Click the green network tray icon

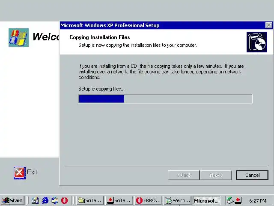(x=230, y=200)
